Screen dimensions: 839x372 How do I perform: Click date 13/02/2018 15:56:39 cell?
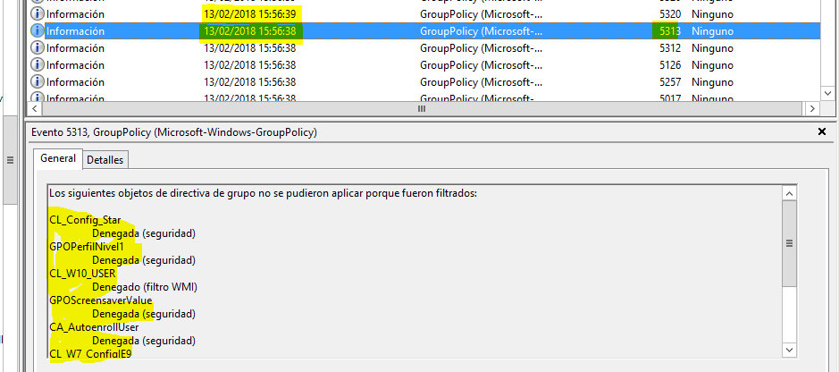point(250,14)
